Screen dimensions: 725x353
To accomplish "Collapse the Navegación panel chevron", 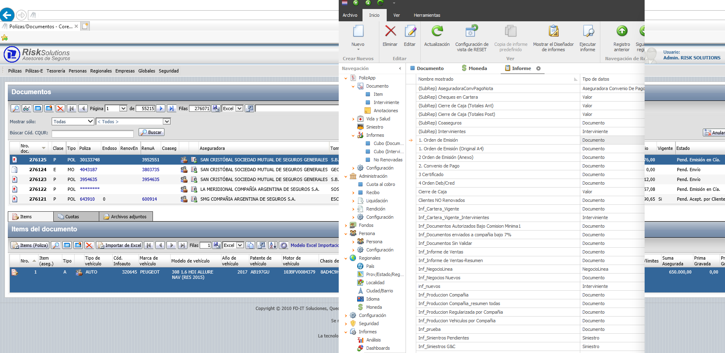I will (x=400, y=68).
